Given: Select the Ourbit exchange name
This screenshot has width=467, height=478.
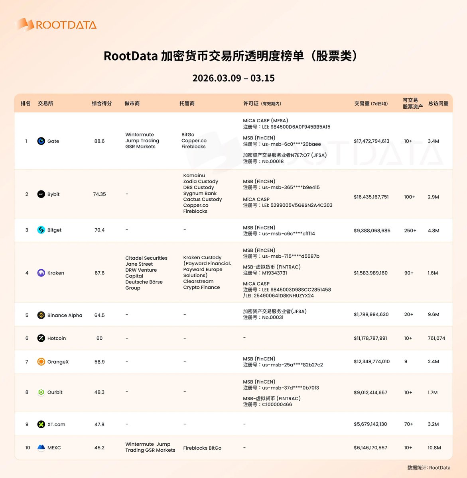Looking at the screenshot, I should coord(55,392).
